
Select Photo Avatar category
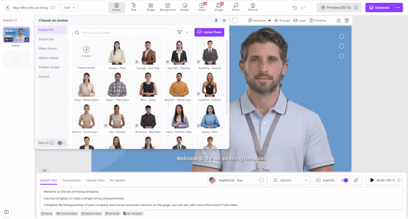coord(48,48)
